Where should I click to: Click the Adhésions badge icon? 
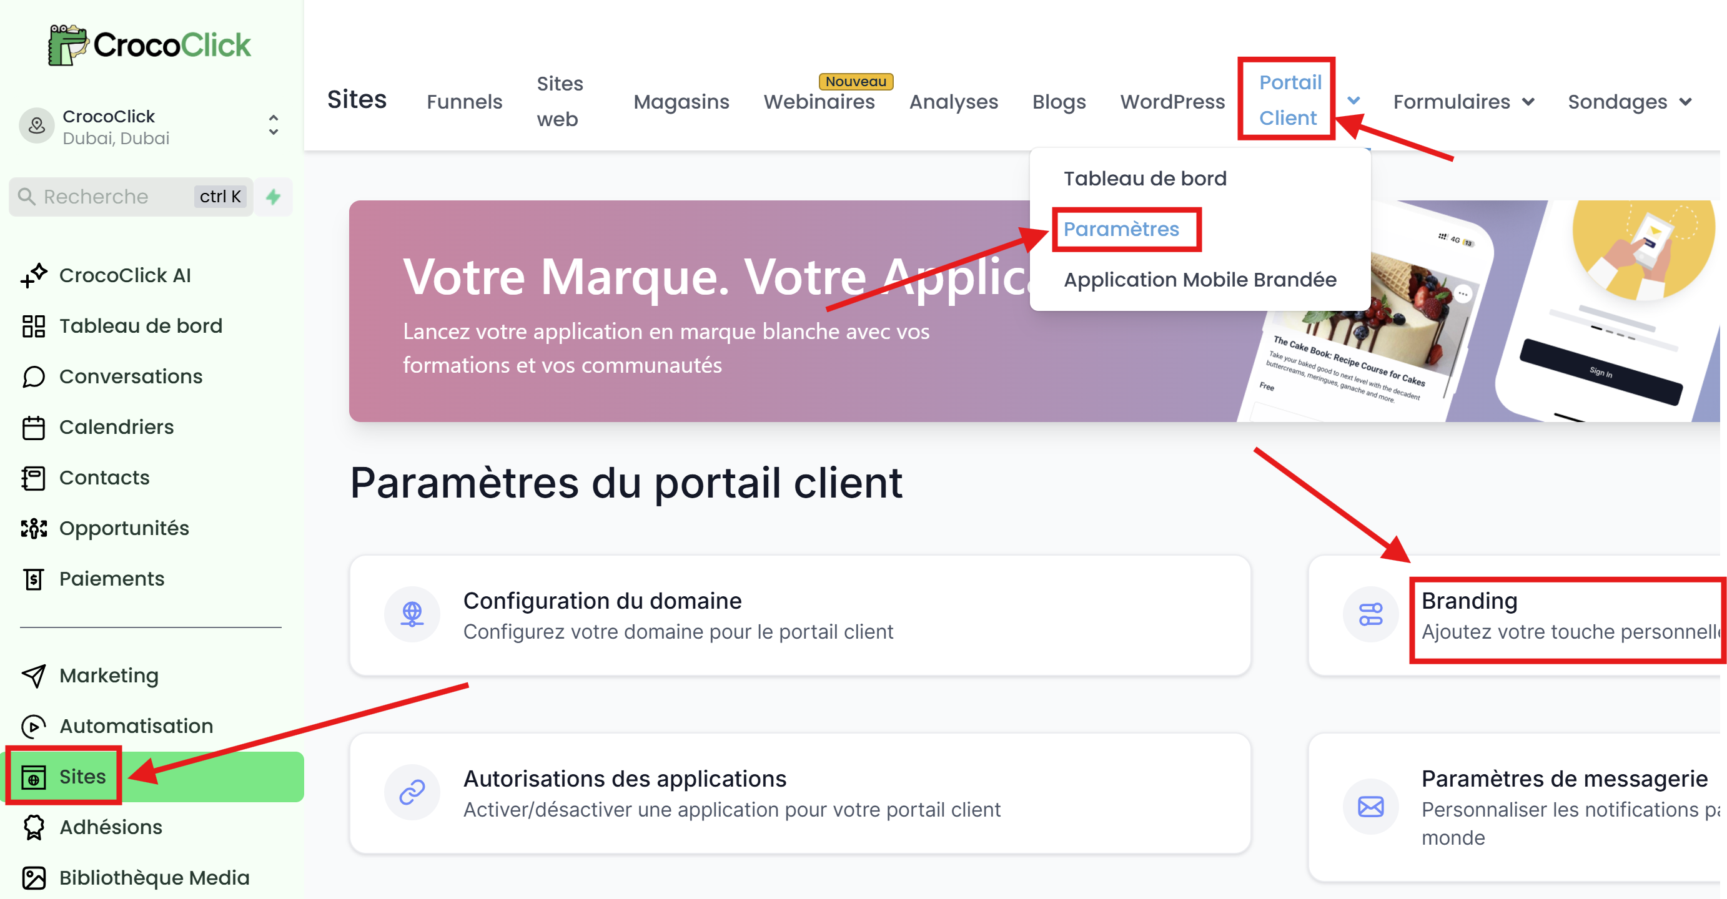point(34,827)
